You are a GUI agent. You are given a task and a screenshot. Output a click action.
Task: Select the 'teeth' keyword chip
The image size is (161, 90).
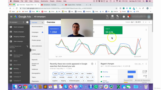(82, 77)
